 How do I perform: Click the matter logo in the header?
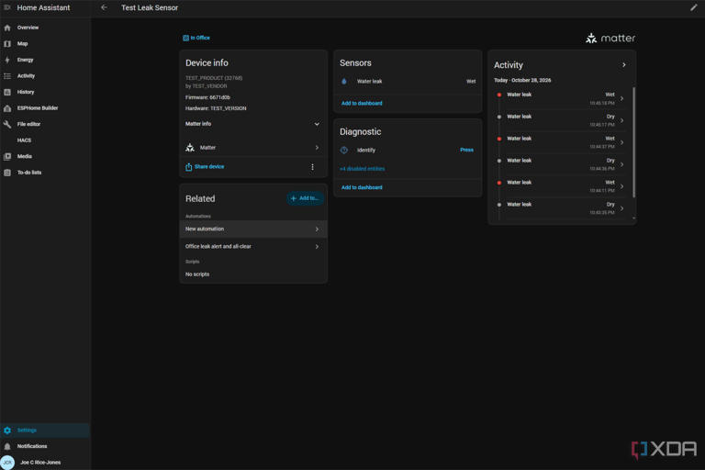click(x=610, y=39)
